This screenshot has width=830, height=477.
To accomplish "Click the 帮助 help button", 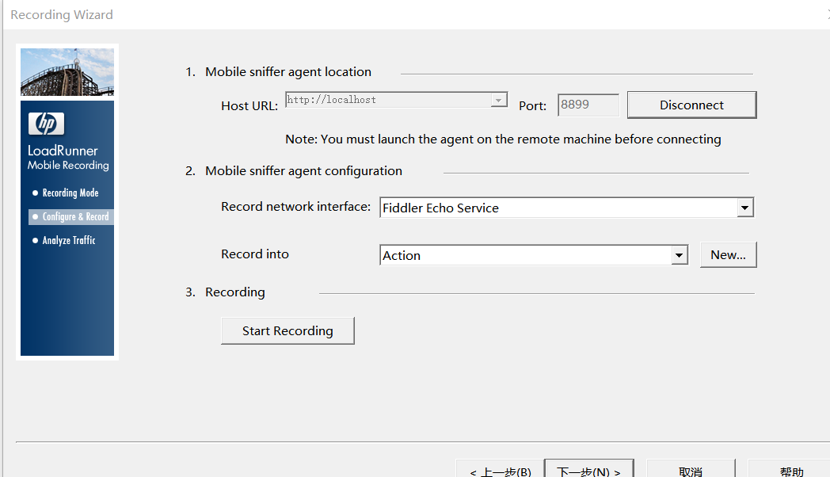I will pyautogui.click(x=790, y=469).
